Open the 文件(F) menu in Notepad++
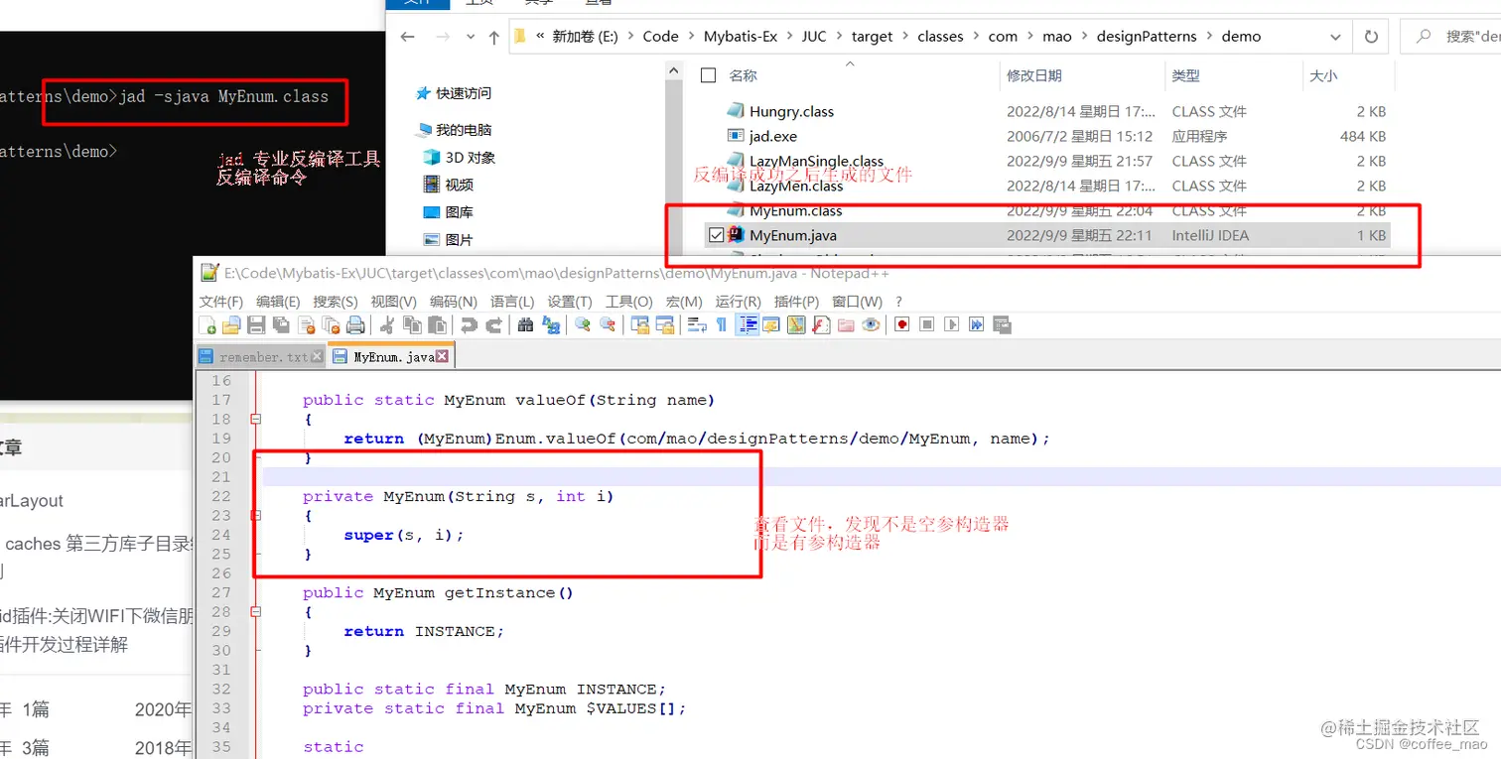The width and height of the screenshot is (1501, 759). click(x=220, y=302)
